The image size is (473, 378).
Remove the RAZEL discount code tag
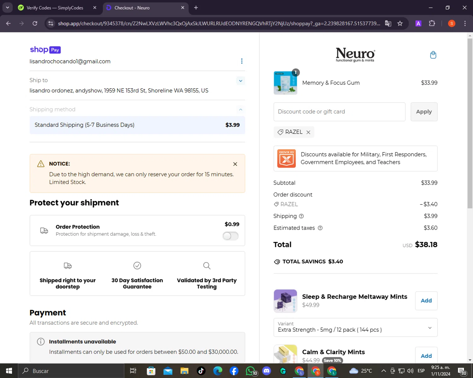(308, 132)
